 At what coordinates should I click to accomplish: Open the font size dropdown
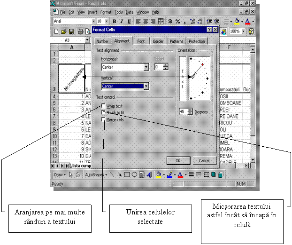107,21
